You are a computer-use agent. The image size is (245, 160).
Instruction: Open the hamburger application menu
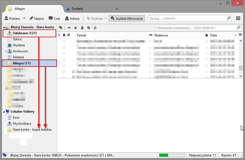(x=238, y=18)
